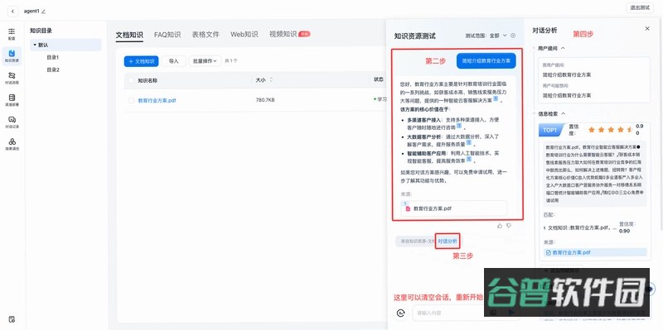Switch to the Web知识 tab

pos(244,35)
